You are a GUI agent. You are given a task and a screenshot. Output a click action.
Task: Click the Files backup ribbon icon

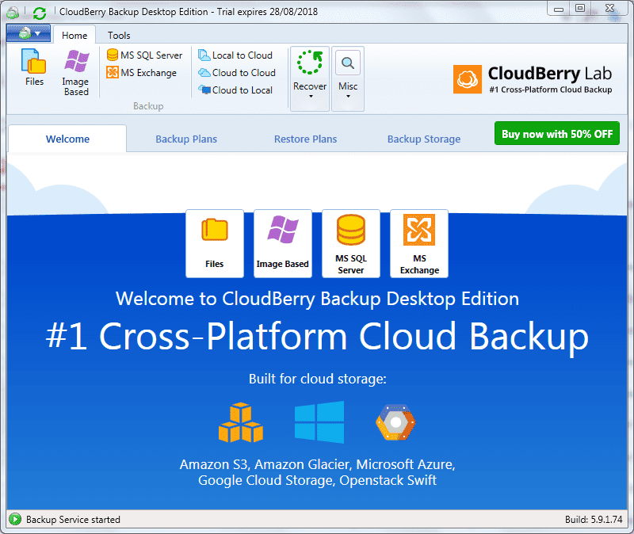click(x=34, y=67)
